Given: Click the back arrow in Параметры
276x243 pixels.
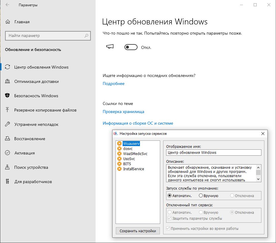Looking at the screenshot, I should coord(7,5).
